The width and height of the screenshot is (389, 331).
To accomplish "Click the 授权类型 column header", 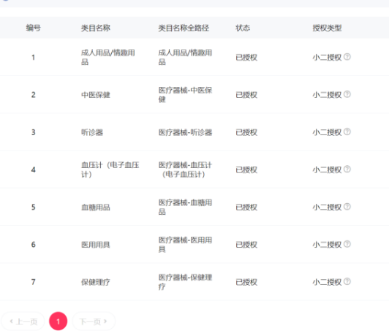I will click(327, 28).
